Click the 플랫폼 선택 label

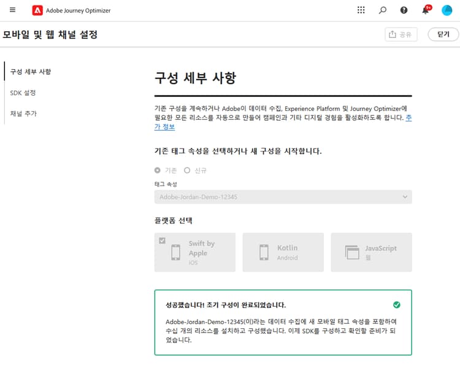(174, 220)
